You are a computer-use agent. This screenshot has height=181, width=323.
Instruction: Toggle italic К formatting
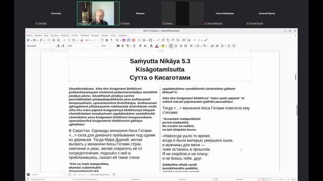click(123, 46)
